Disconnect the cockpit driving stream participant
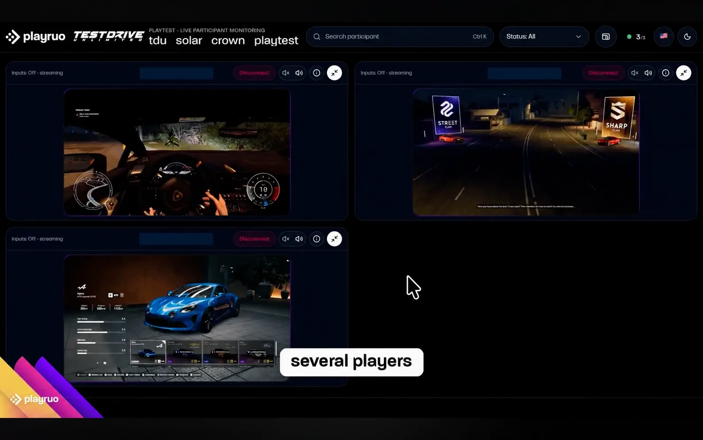703x440 pixels. click(x=254, y=73)
